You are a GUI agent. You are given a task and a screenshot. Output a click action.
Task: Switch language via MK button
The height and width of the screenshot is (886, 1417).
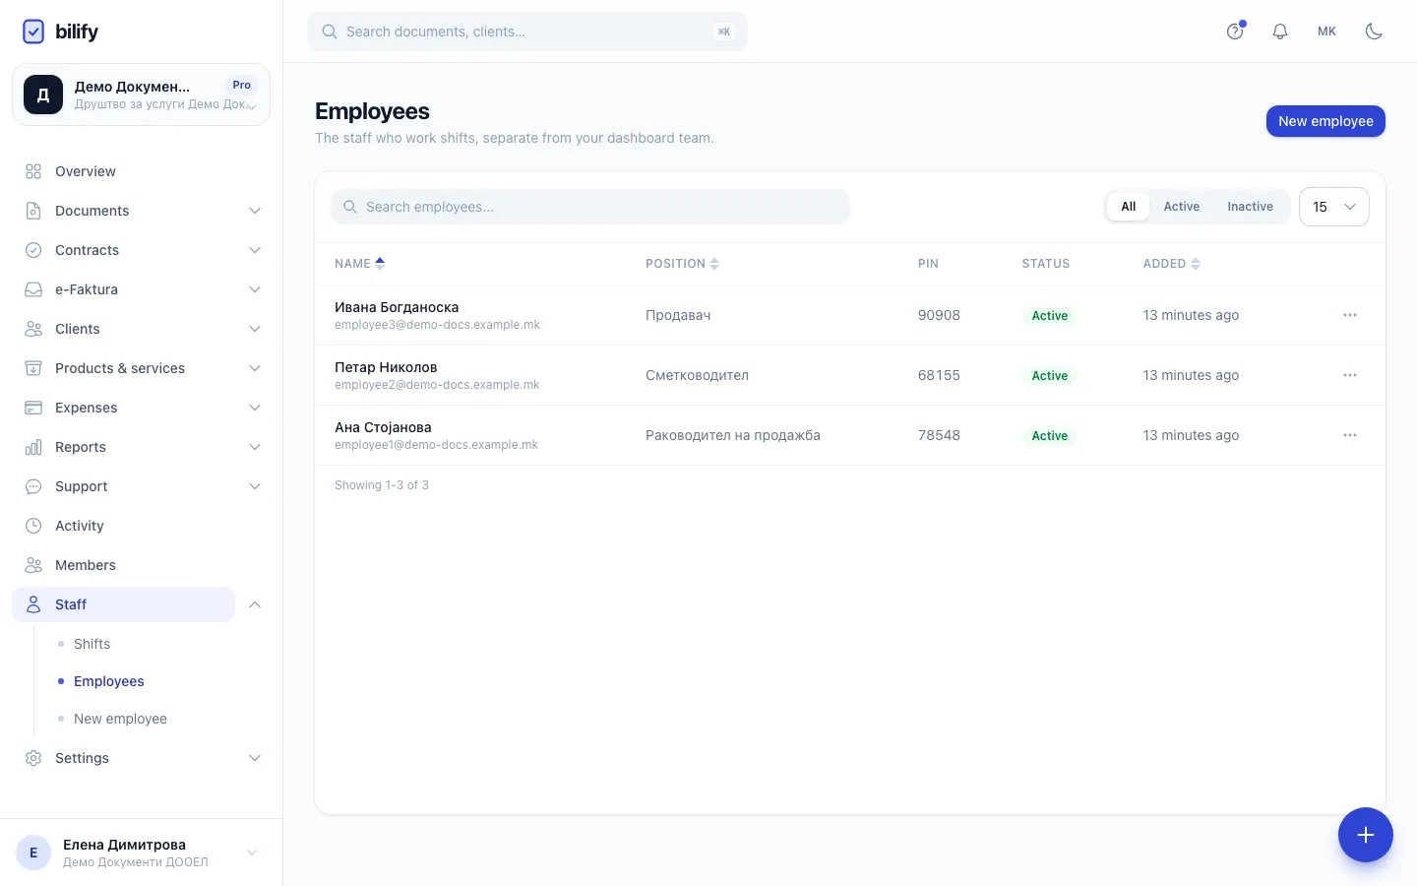[1326, 32]
